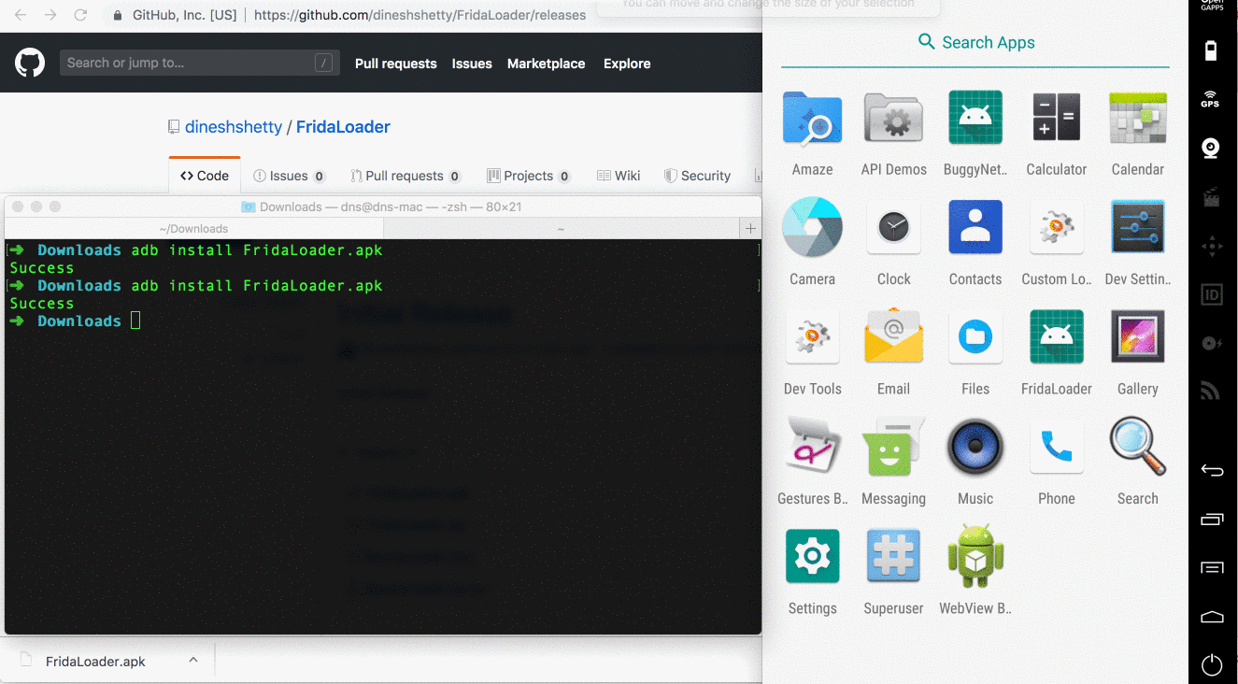
Task: Select the Code repository tab
Action: click(x=205, y=176)
